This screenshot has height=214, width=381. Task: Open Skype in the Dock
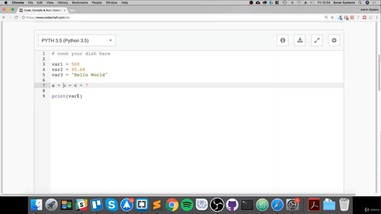111,204
